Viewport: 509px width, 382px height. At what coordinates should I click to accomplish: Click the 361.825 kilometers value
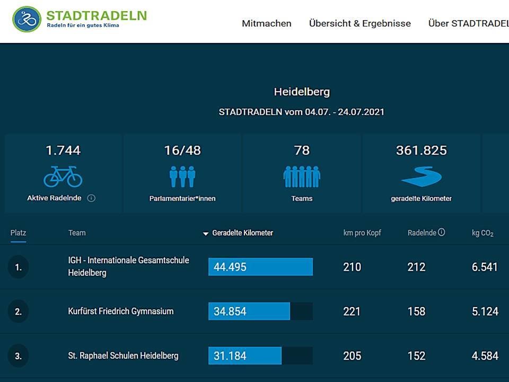(x=422, y=150)
